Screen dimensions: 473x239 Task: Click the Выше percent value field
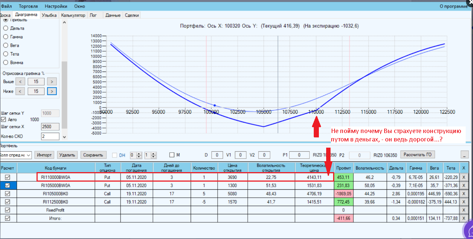point(36,81)
